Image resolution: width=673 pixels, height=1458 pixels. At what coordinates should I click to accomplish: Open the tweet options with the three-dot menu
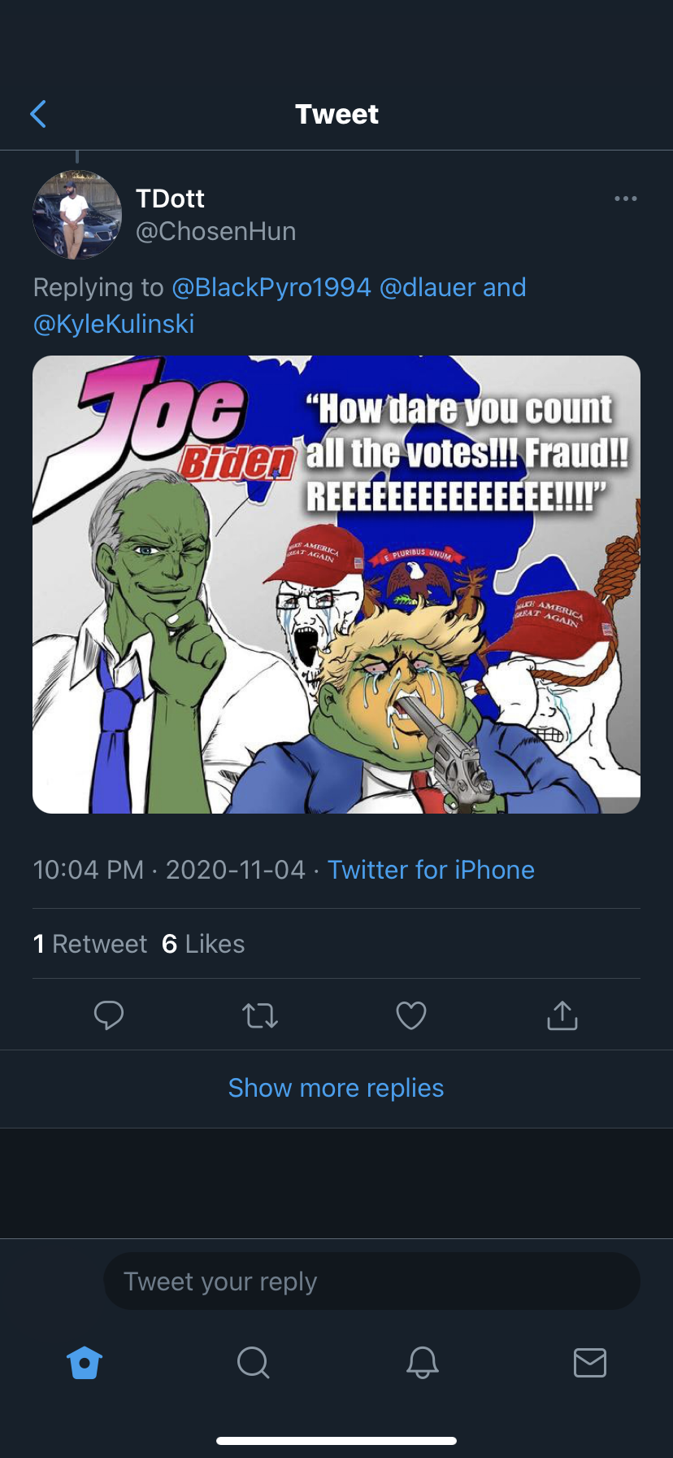point(626,198)
